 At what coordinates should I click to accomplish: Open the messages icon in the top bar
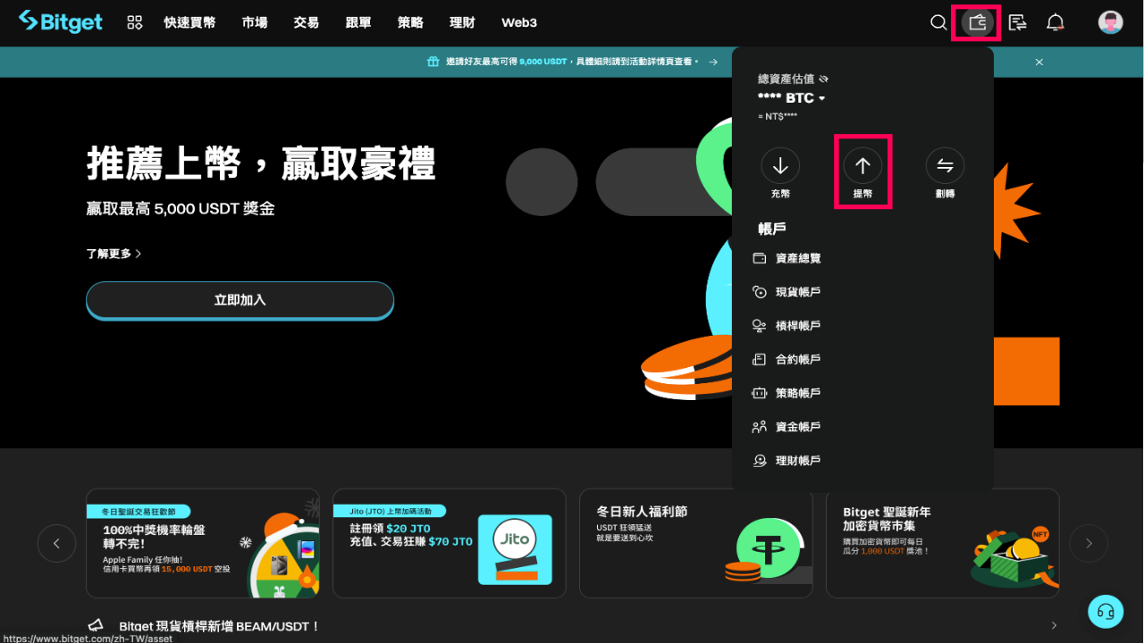click(x=1017, y=22)
